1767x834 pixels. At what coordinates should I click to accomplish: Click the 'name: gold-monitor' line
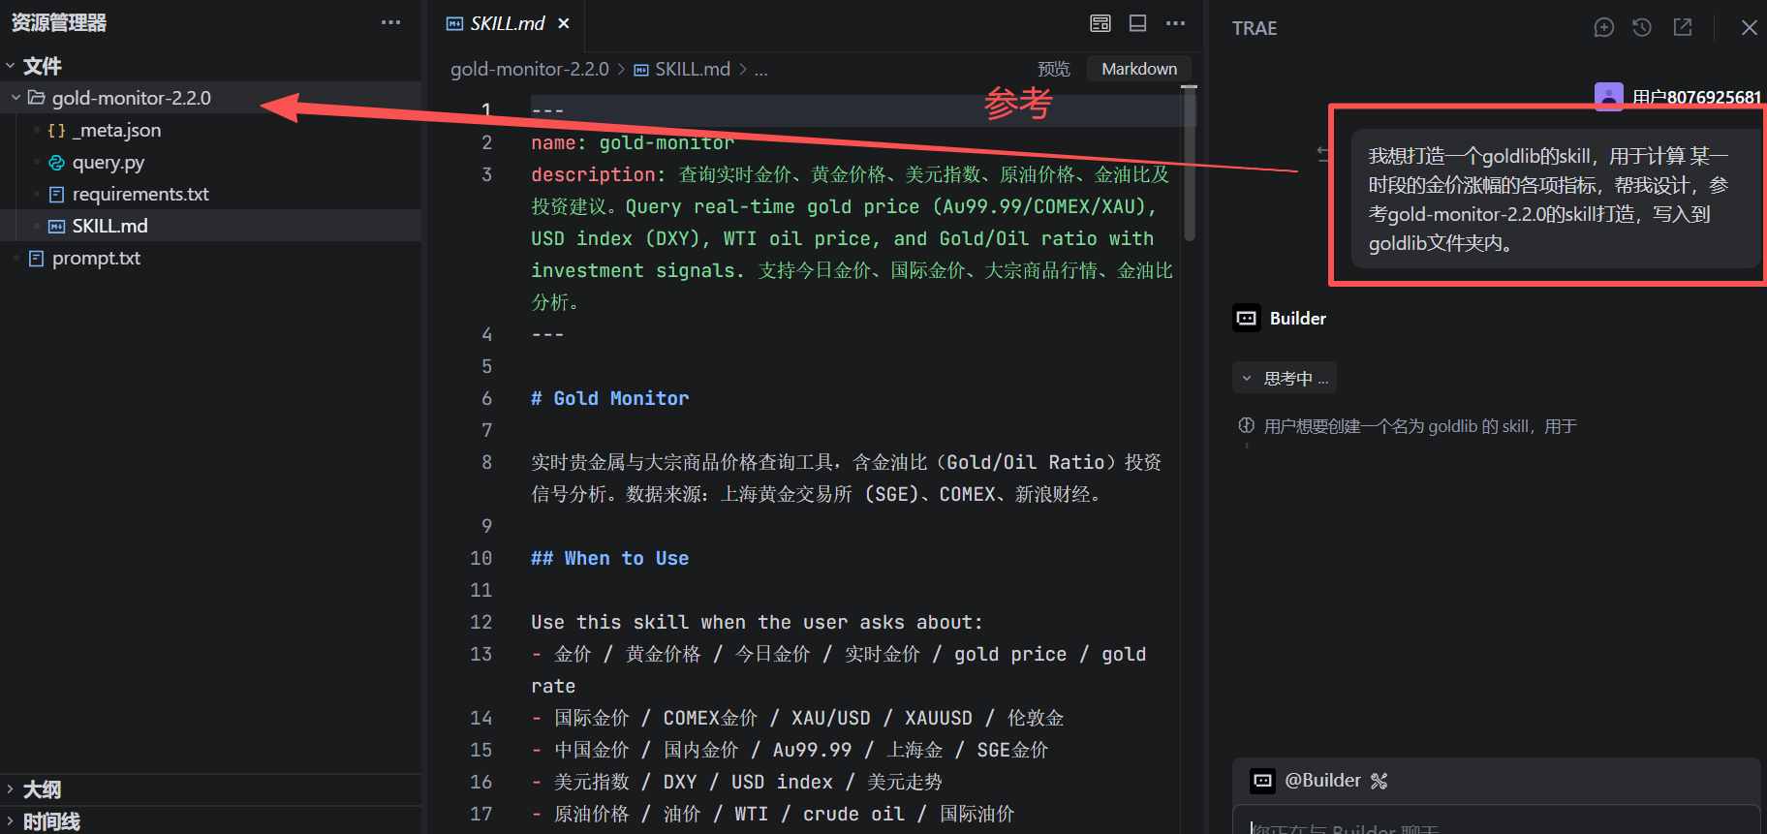(633, 142)
